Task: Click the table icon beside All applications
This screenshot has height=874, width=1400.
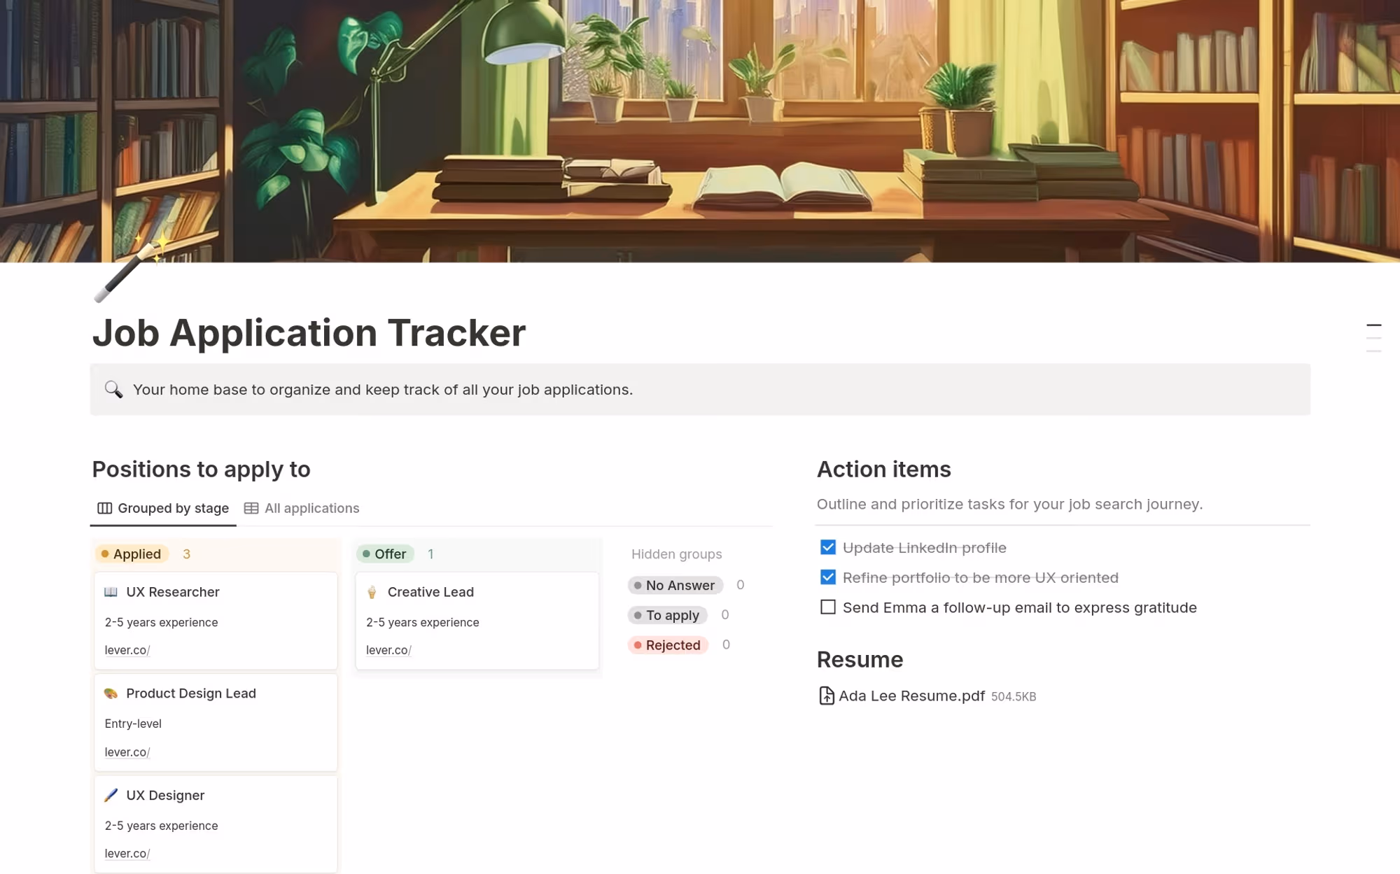Action: click(x=252, y=508)
